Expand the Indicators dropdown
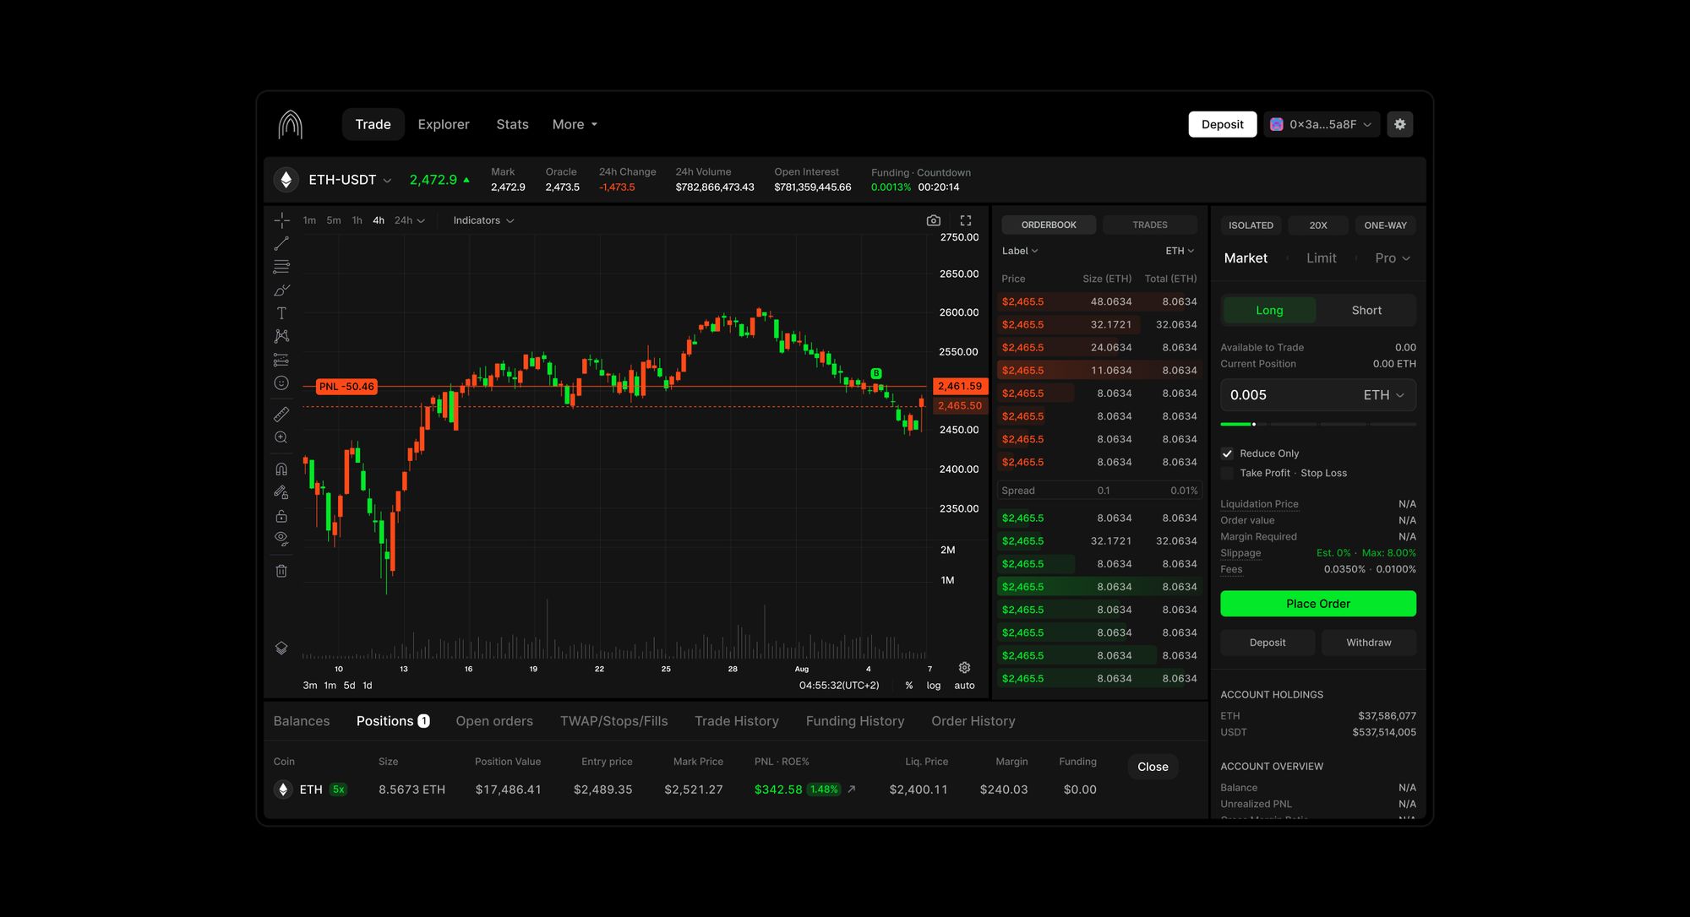 coord(483,220)
